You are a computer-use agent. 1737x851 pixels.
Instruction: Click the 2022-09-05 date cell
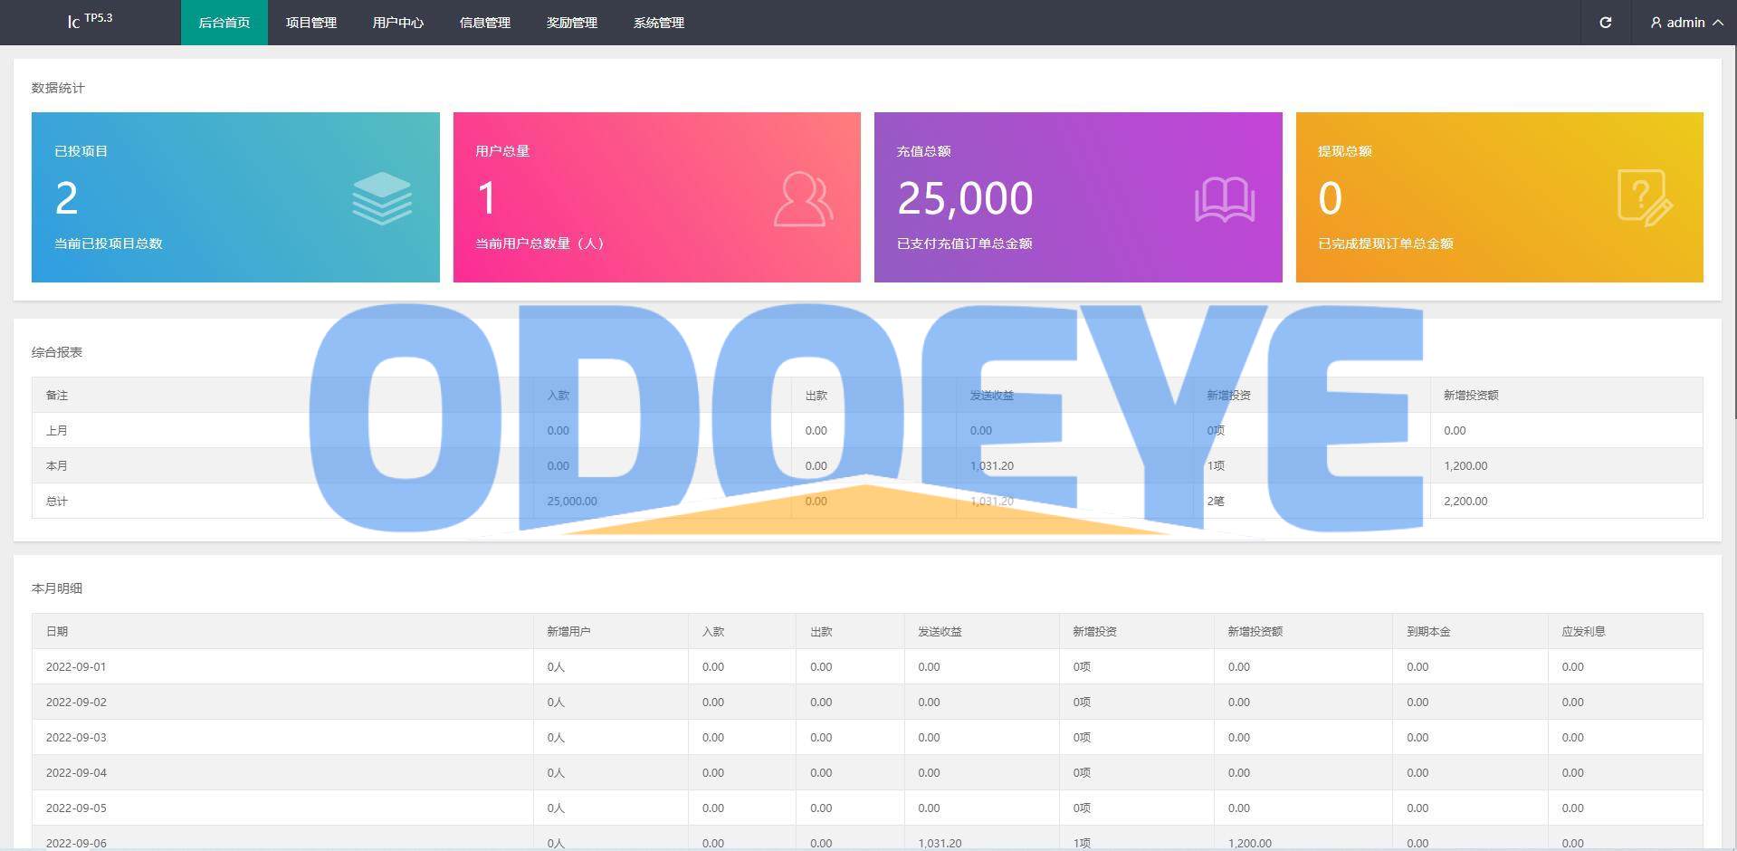(76, 808)
